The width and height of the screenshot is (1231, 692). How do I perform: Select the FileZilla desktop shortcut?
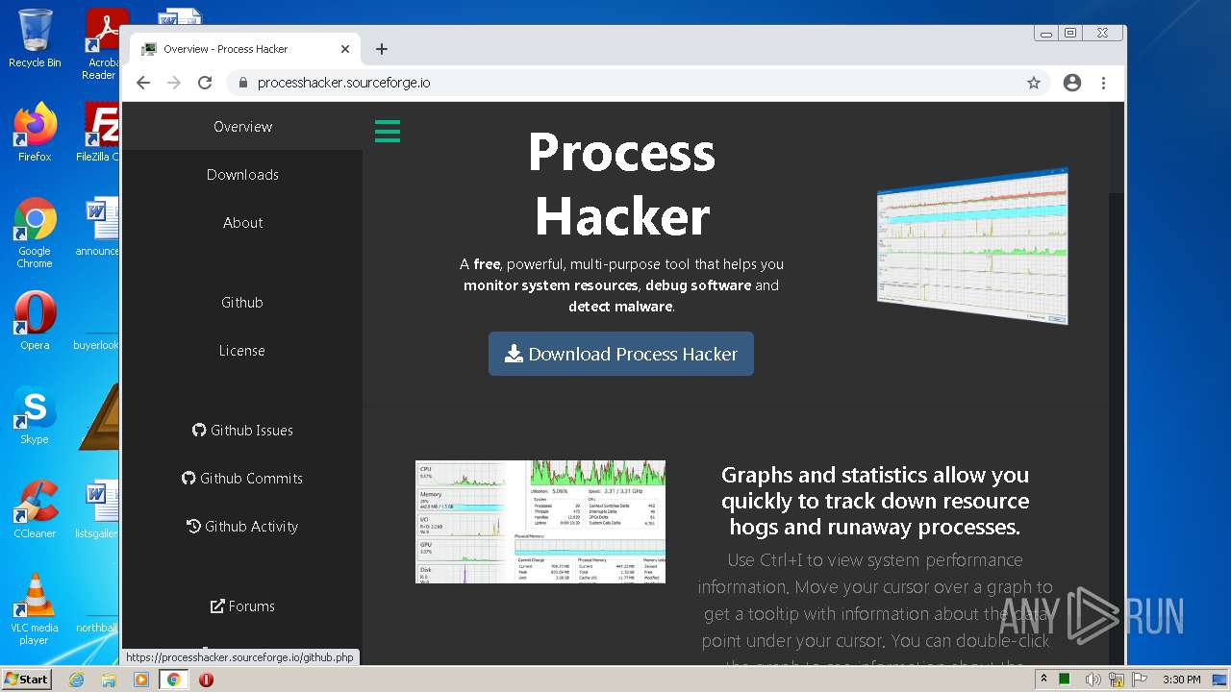[98, 133]
